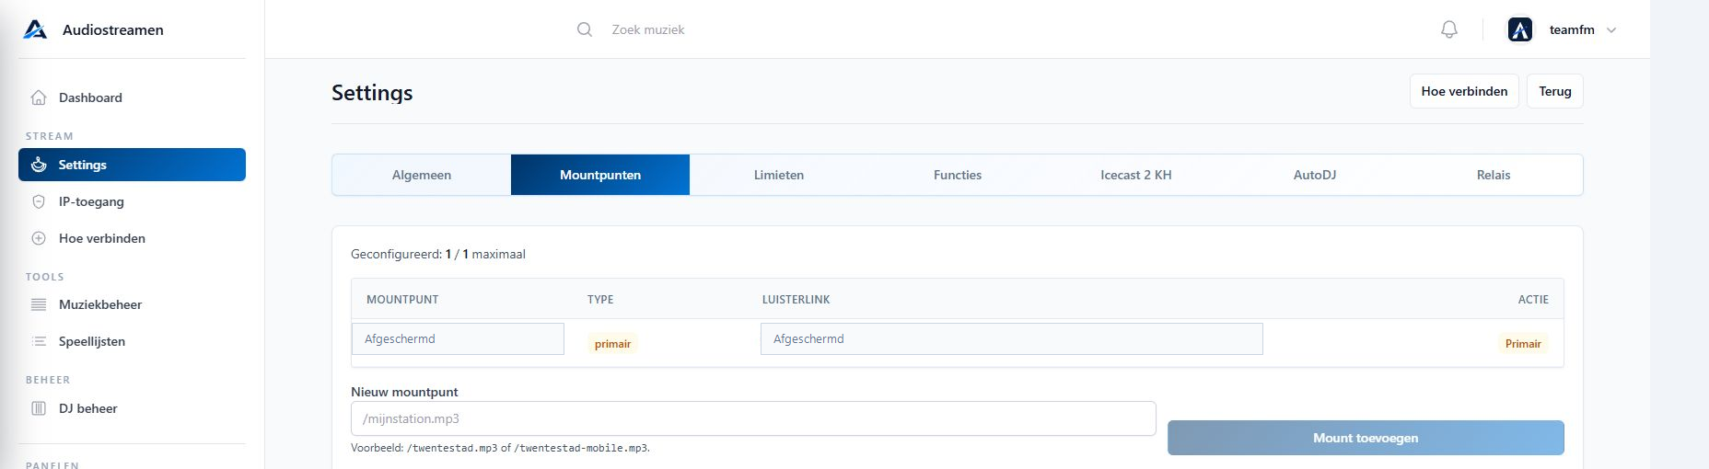Open notifications bell
The height and width of the screenshot is (469, 1709).
pyautogui.click(x=1449, y=29)
